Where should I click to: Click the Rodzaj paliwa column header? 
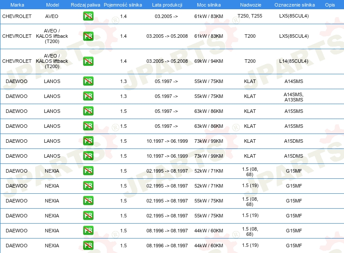(x=85, y=5)
